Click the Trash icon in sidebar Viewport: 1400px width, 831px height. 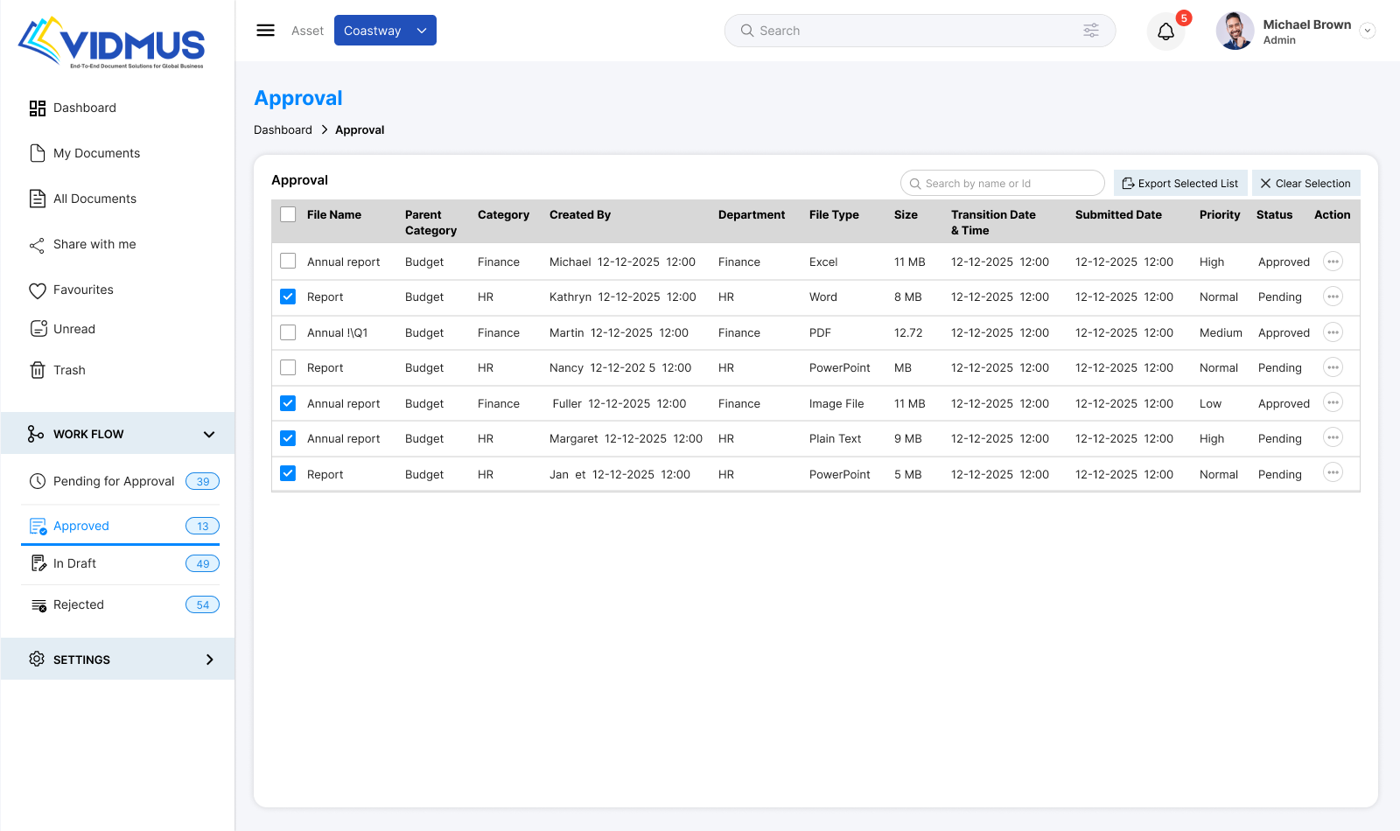coord(38,370)
